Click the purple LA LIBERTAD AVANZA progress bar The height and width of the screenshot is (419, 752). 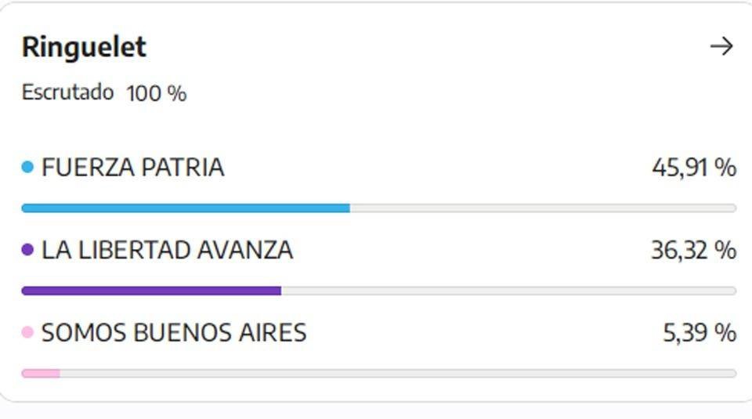tap(151, 291)
